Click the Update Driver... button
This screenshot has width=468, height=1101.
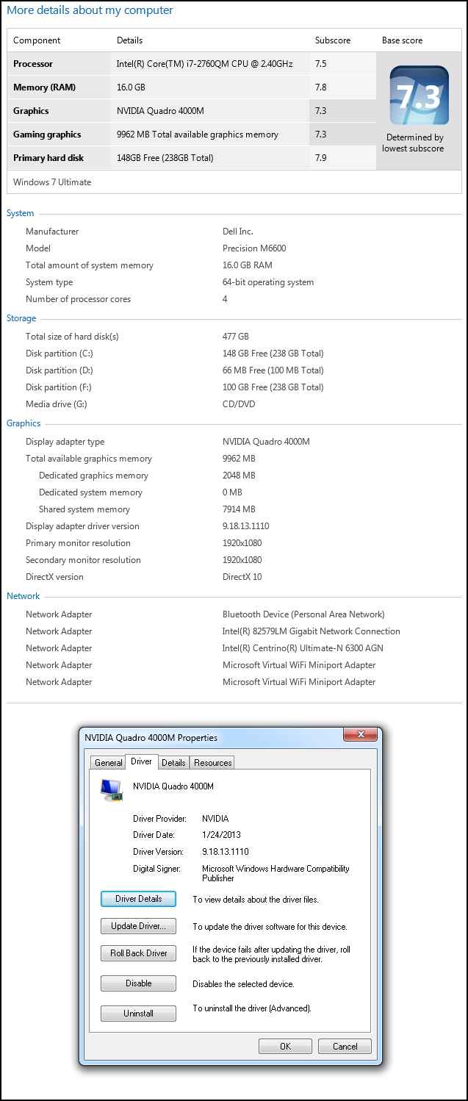[138, 926]
